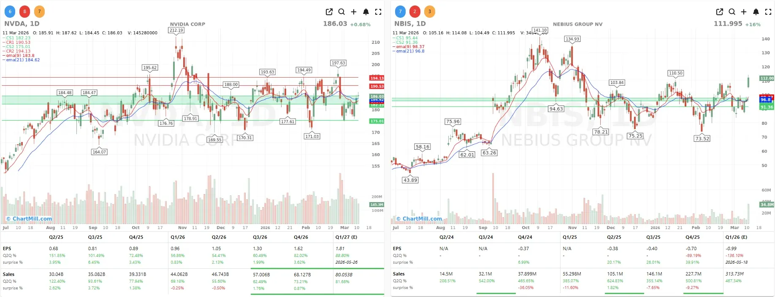Click the search icon on NBIS chart
Image resolution: width=775 pixels, height=297 pixels.
click(x=732, y=12)
